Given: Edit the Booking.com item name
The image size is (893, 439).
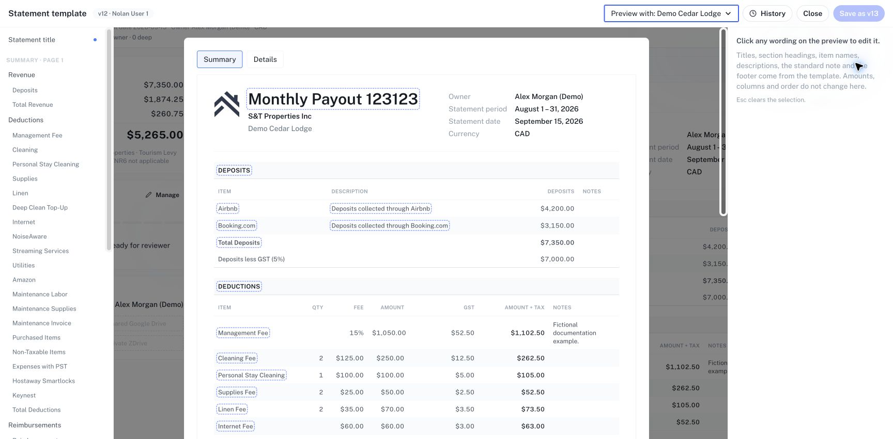Looking at the screenshot, I should 237,226.
